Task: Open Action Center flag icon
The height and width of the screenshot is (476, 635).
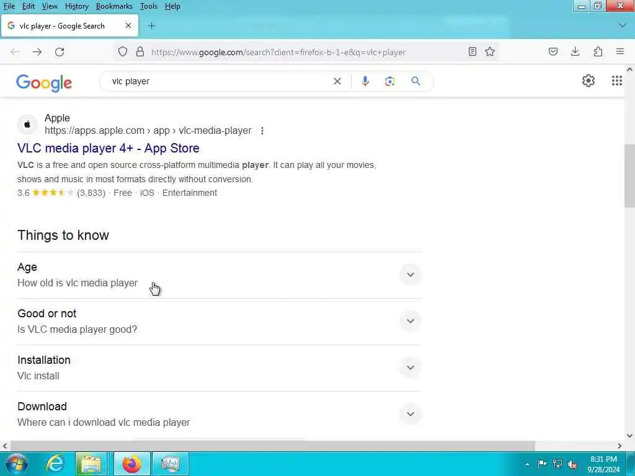Action: [x=542, y=464]
